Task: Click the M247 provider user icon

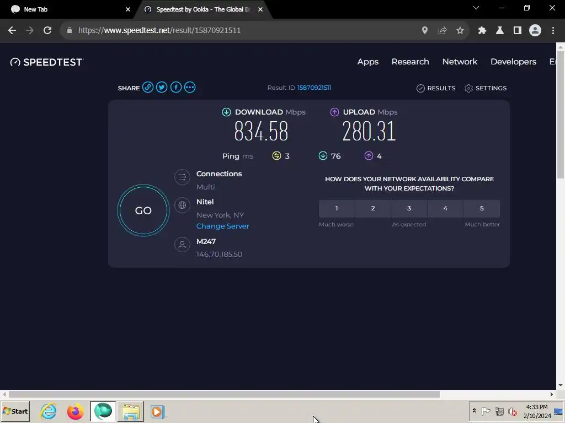Action: coord(182,245)
